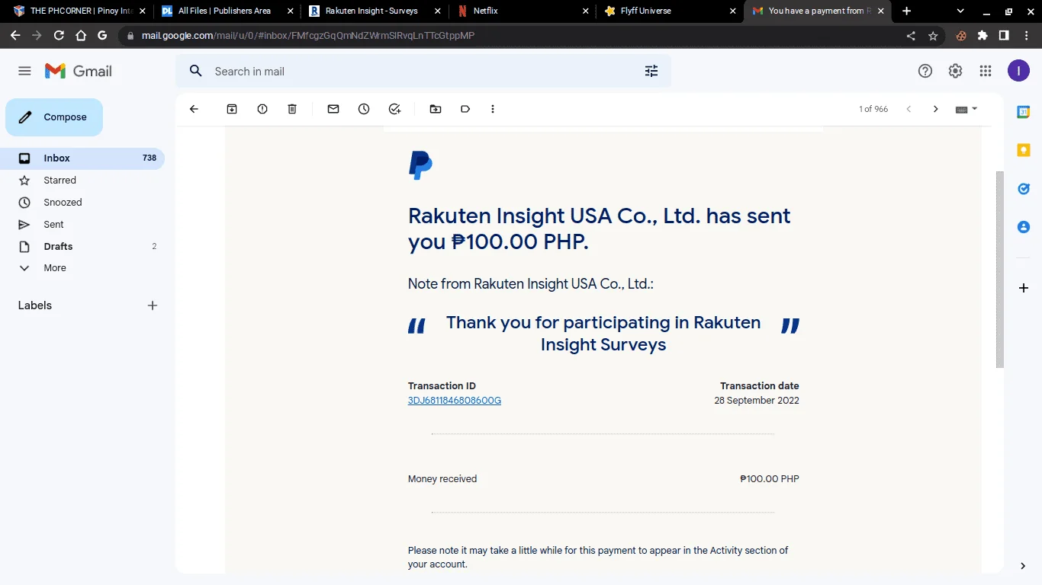Open Google account avatar
1042x585 pixels.
(1018, 71)
